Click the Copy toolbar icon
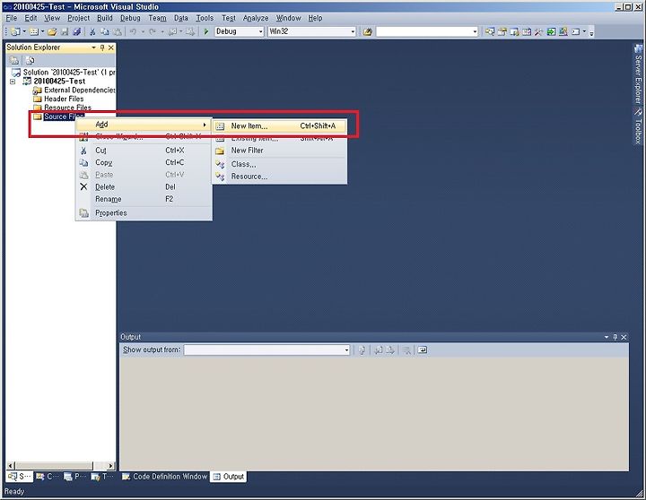646x500 pixels. (x=105, y=31)
